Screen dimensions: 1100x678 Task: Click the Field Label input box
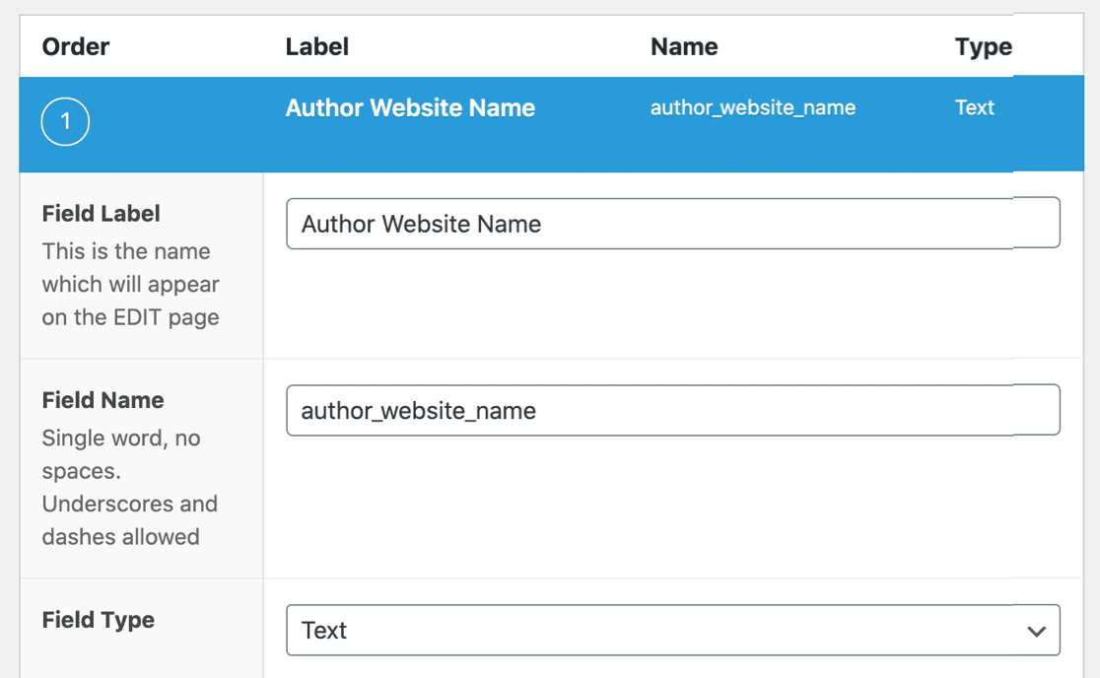pos(673,223)
